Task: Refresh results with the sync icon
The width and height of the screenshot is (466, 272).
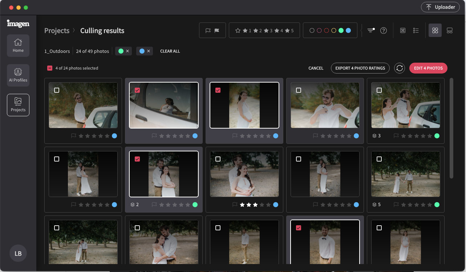Action: click(400, 68)
